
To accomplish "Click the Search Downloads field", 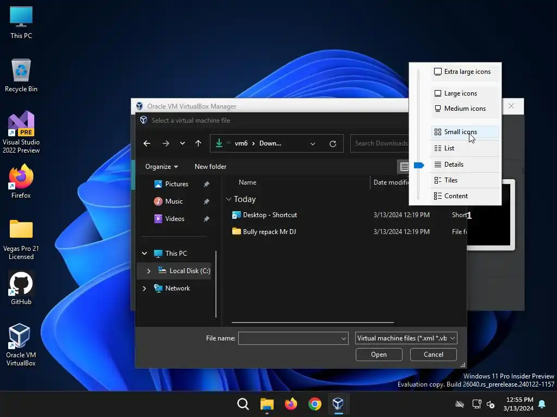I will click(x=379, y=143).
